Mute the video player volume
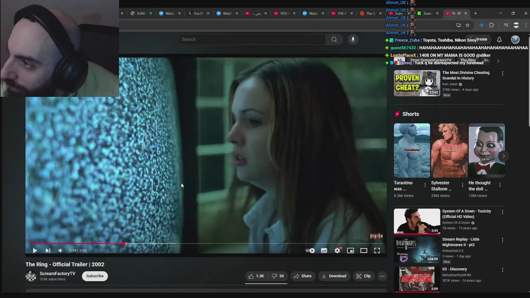The width and height of the screenshot is (530, 298). tap(60, 250)
